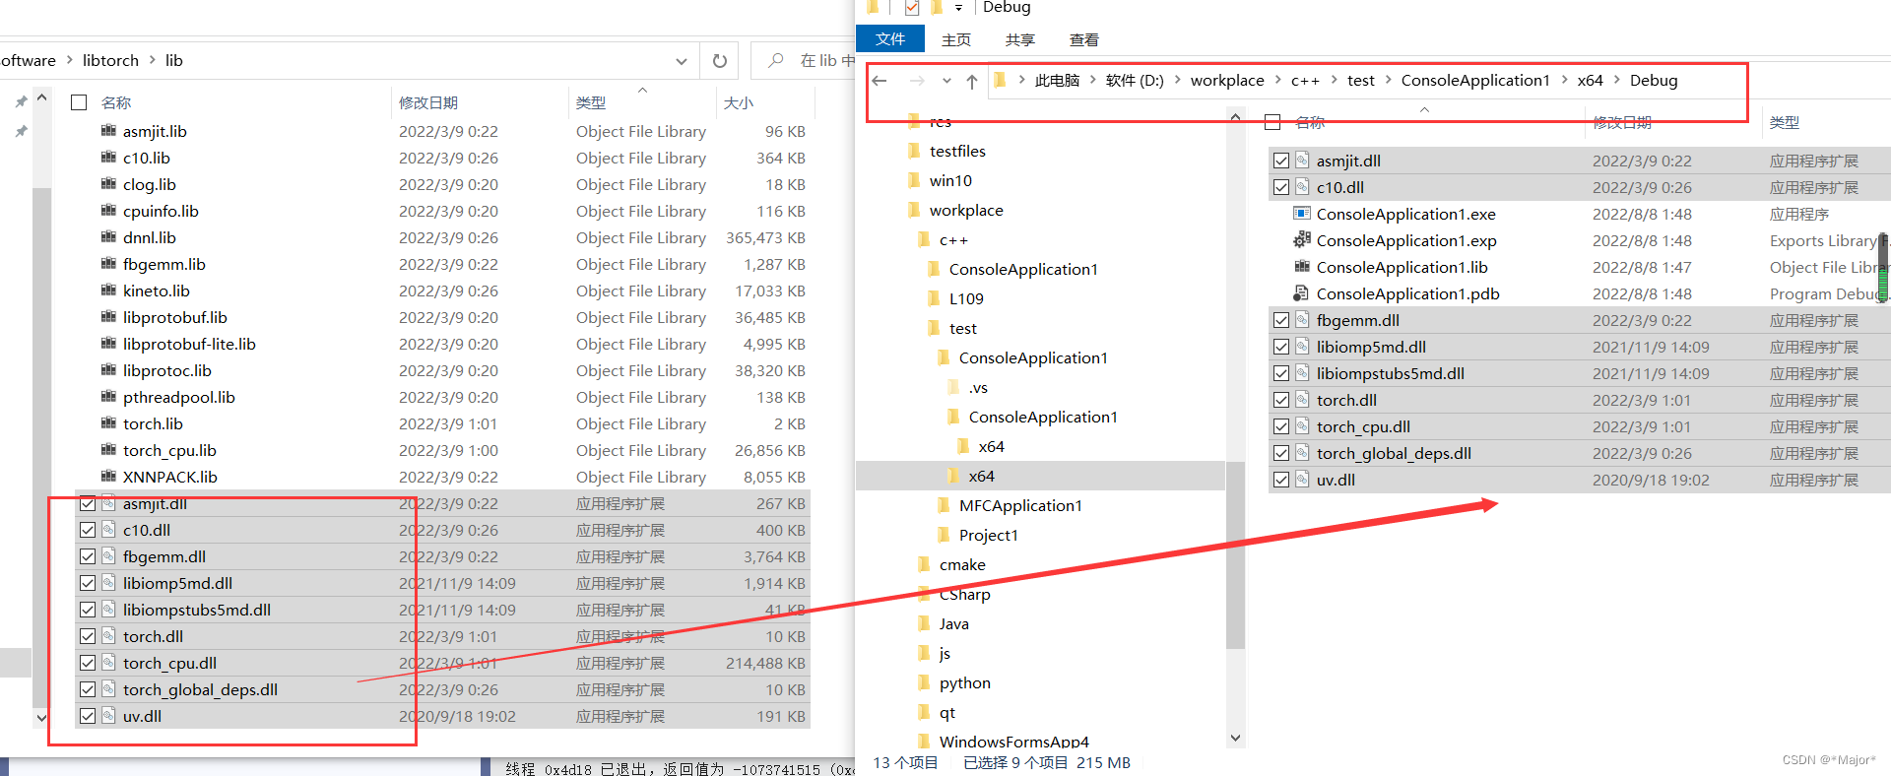Click the Java folder icon in tree
The width and height of the screenshot is (1891, 776).
pos(923,623)
